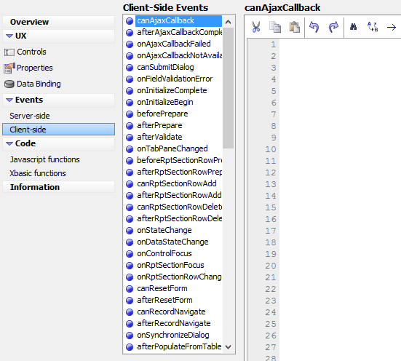Open the Data Binding page
The image size is (401, 361).
click(32, 84)
